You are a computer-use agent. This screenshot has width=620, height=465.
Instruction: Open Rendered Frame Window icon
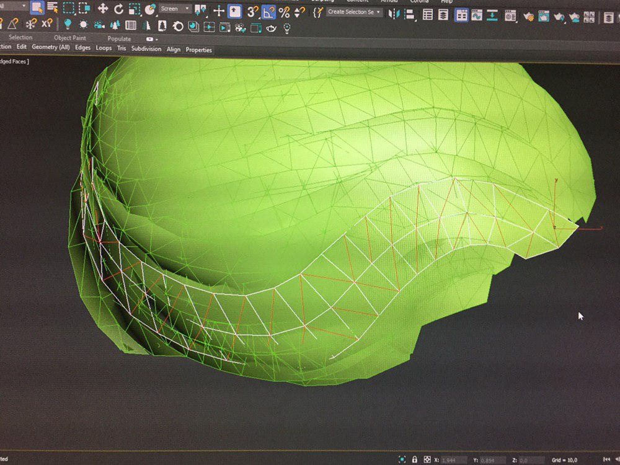544,17
